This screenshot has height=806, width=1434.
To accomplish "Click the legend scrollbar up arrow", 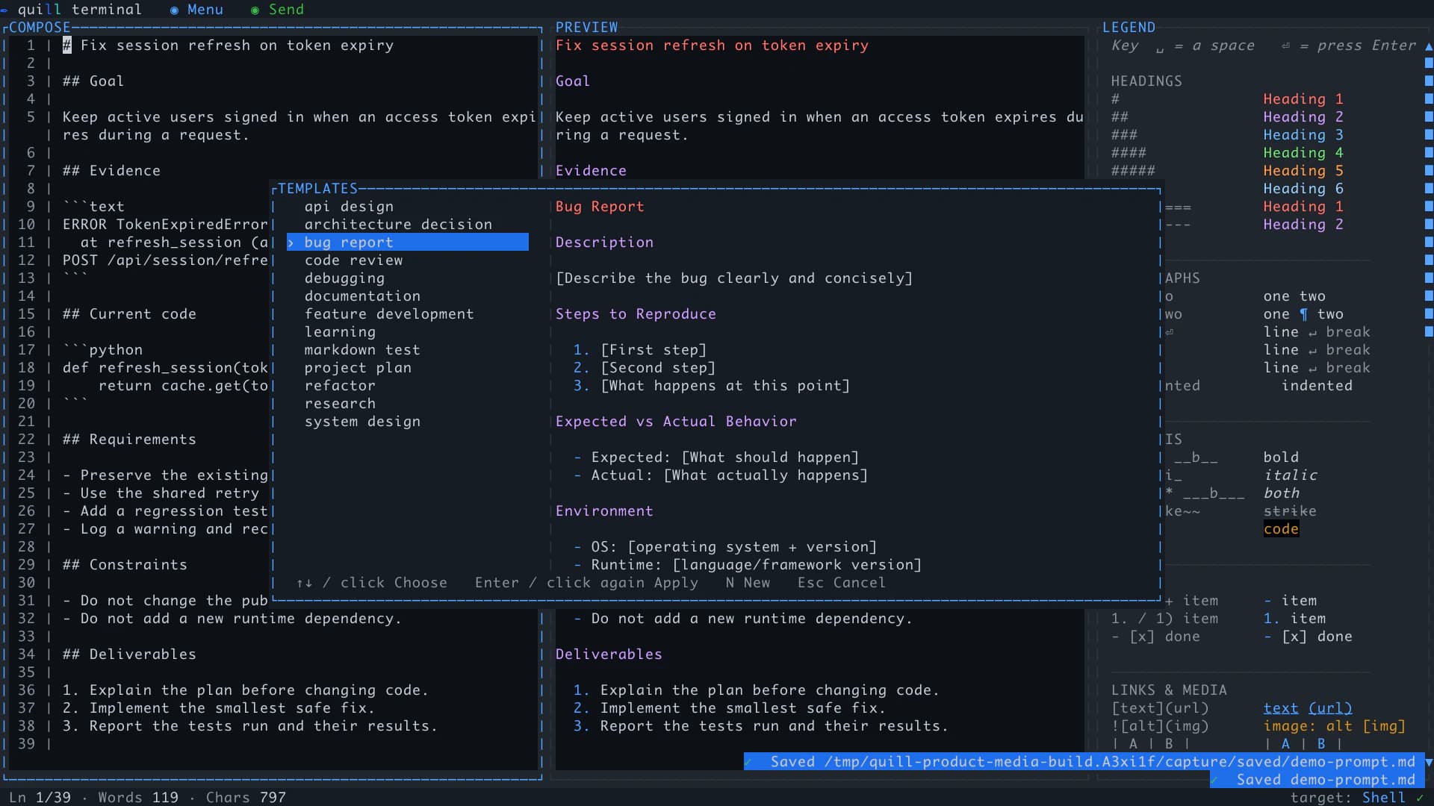I will point(1429,46).
